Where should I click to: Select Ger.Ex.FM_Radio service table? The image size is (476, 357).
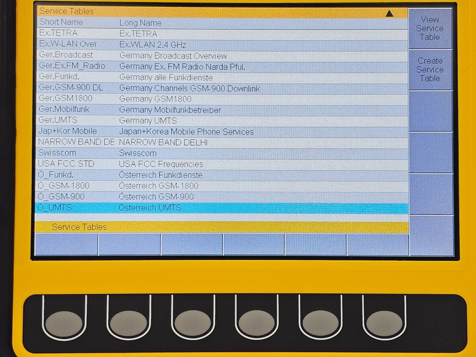72,66
